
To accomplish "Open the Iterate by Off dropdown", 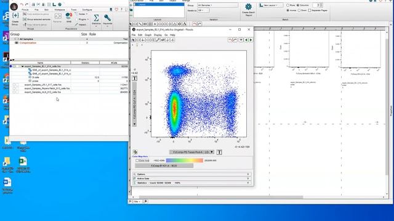I will pos(203,10).
